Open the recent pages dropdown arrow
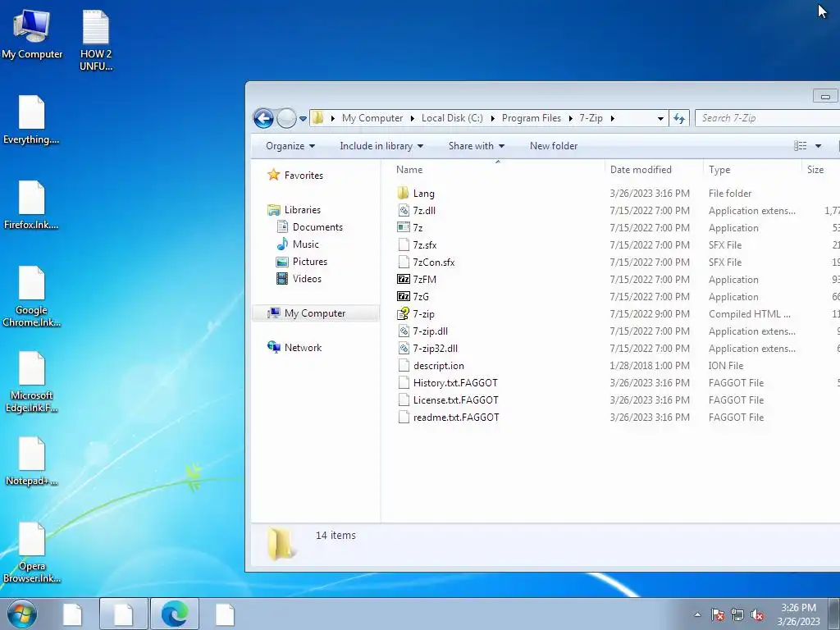 (x=303, y=118)
